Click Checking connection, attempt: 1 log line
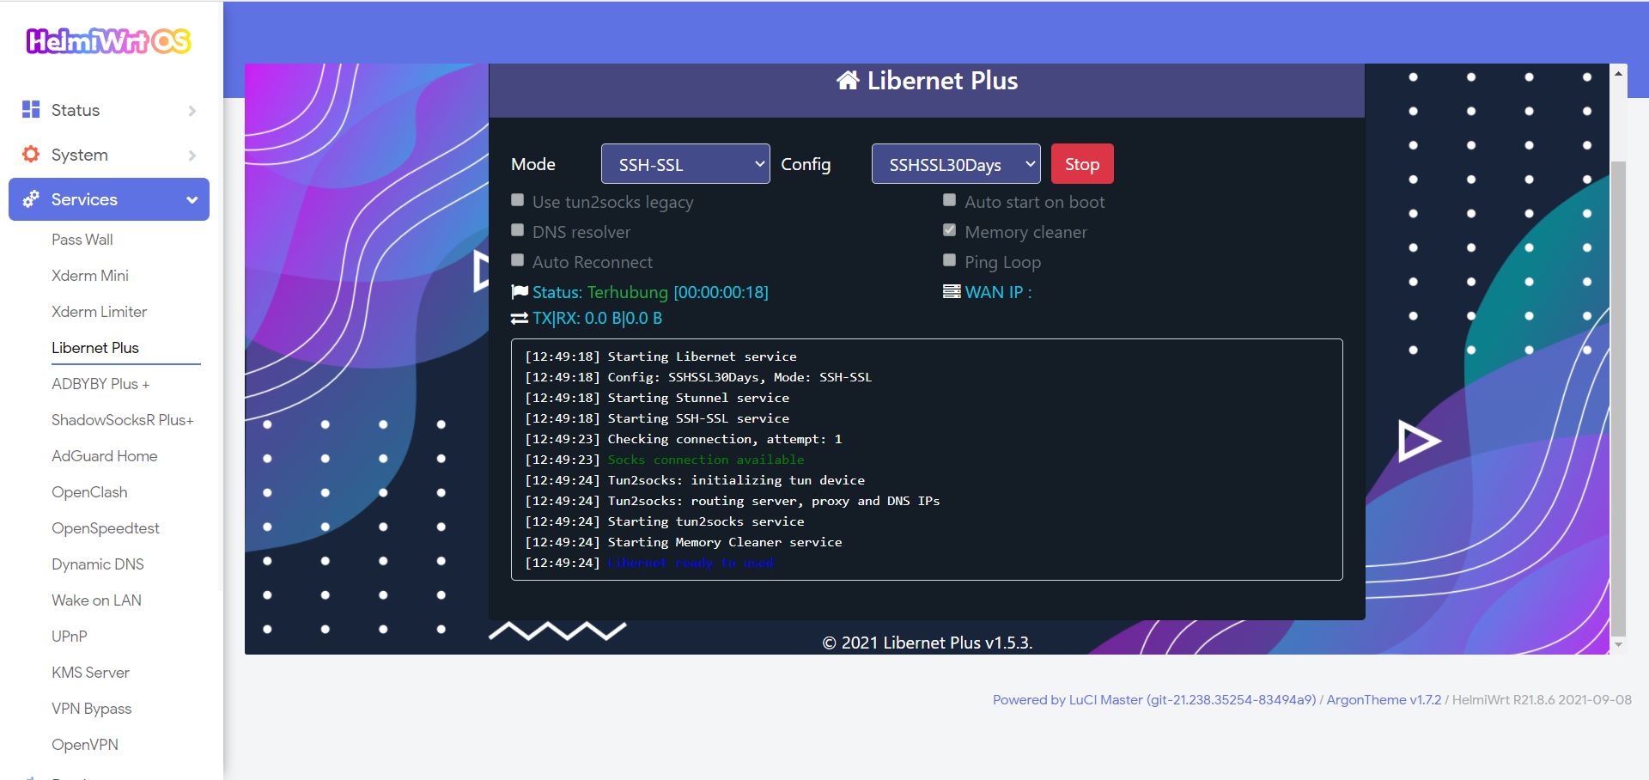1649x780 pixels. tap(725, 439)
